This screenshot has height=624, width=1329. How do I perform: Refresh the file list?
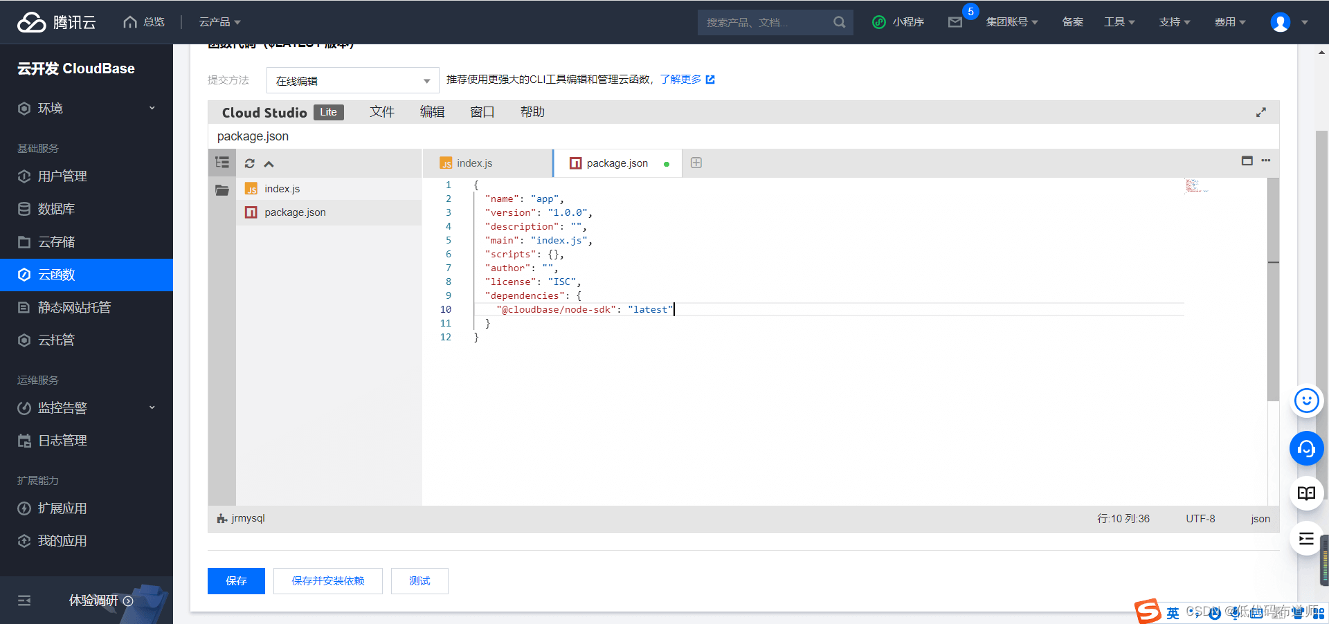250,163
